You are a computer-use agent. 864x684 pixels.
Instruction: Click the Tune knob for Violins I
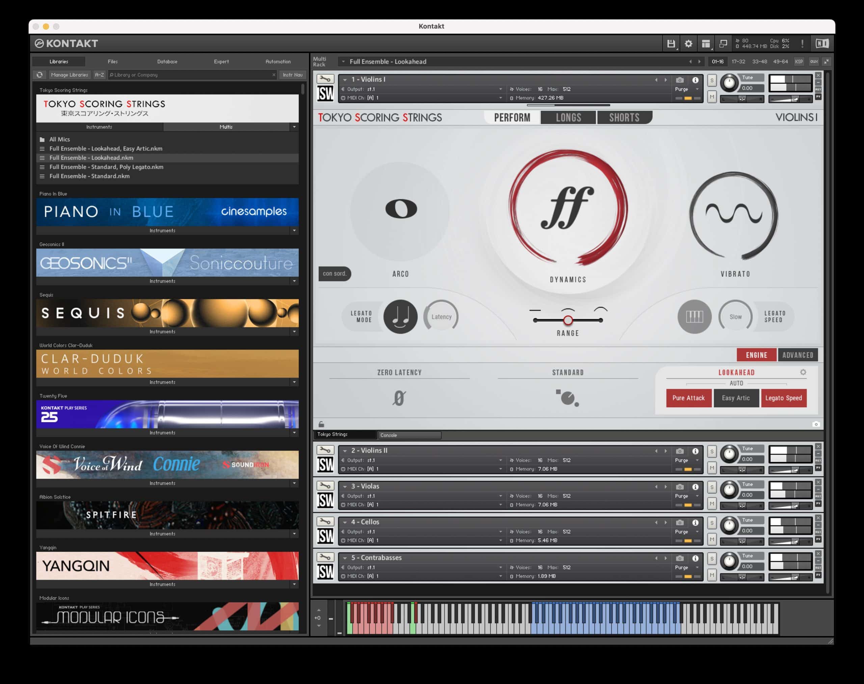click(x=729, y=83)
